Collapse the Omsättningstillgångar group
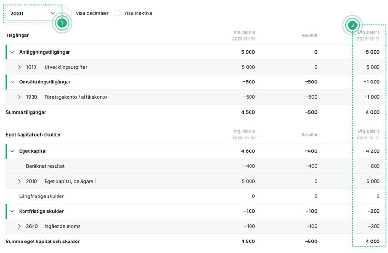 [x=12, y=82]
